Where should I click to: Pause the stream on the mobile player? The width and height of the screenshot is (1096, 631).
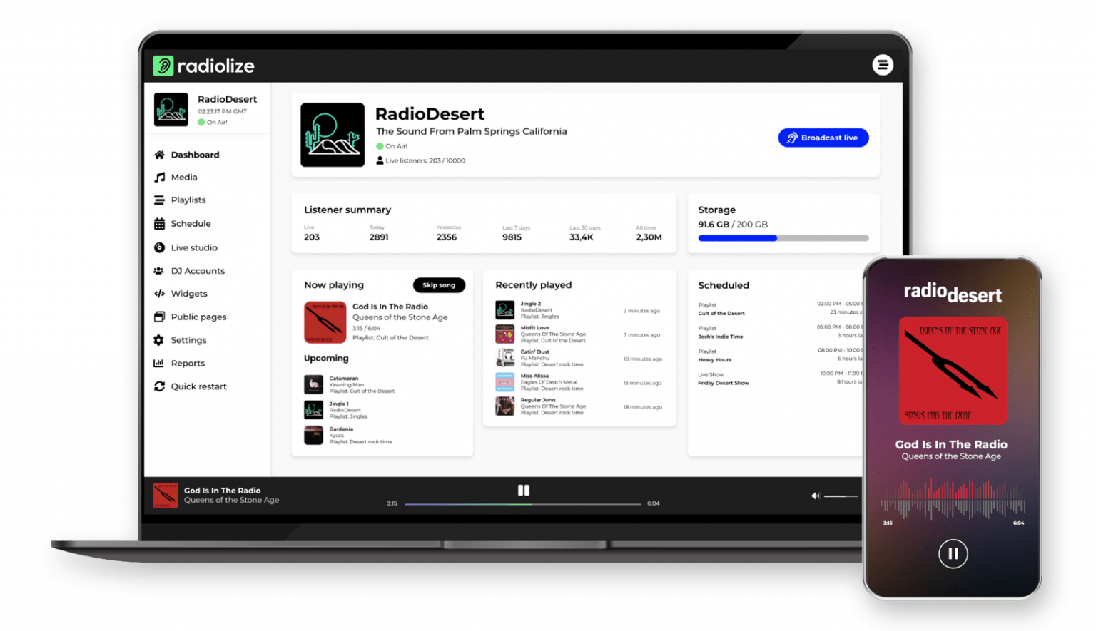tap(953, 553)
